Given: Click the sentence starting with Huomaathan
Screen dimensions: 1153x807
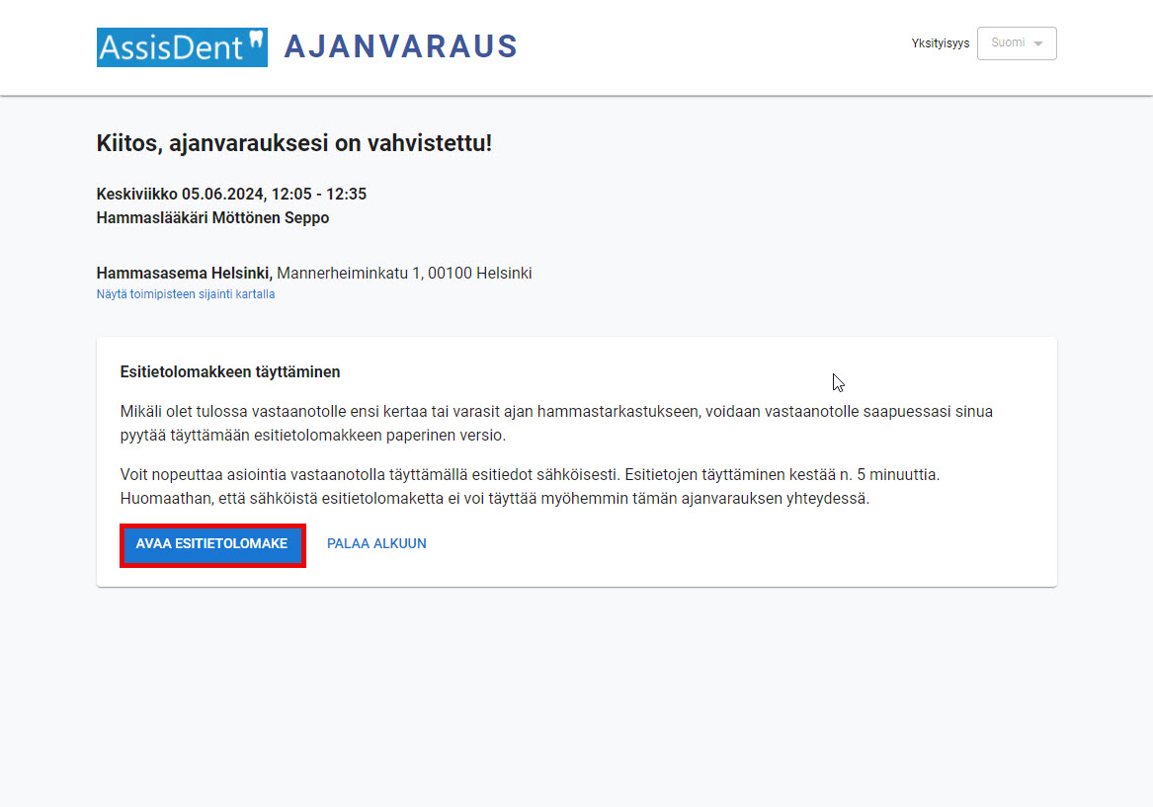Looking at the screenshot, I should (495, 498).
